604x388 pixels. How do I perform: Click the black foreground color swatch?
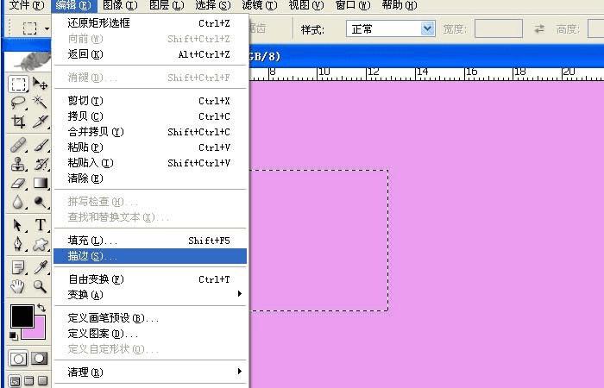click(x=22, y=316)
